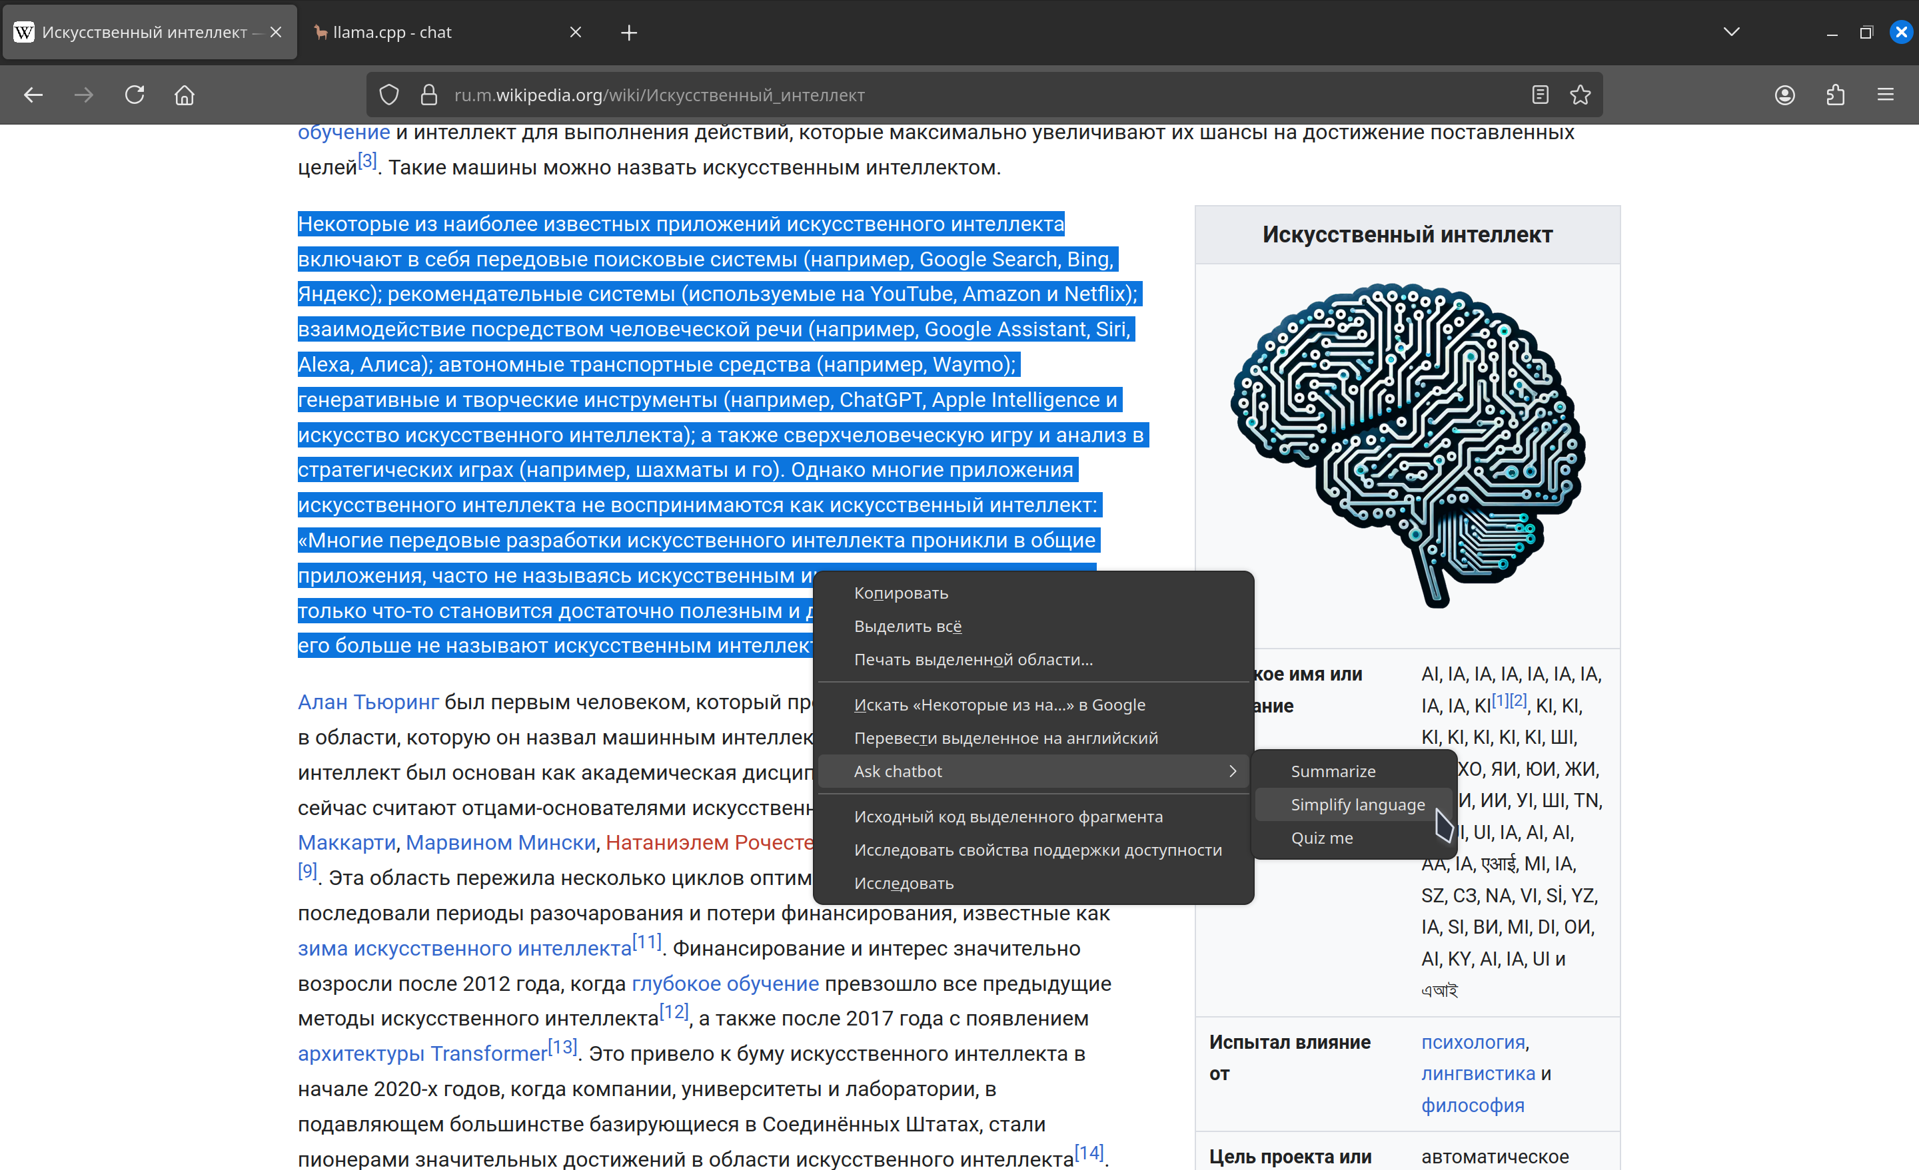The width and height of the screenshot is (1919, 1170).
Task: Open a new tab with plus button
Action: tap(629, 33)
